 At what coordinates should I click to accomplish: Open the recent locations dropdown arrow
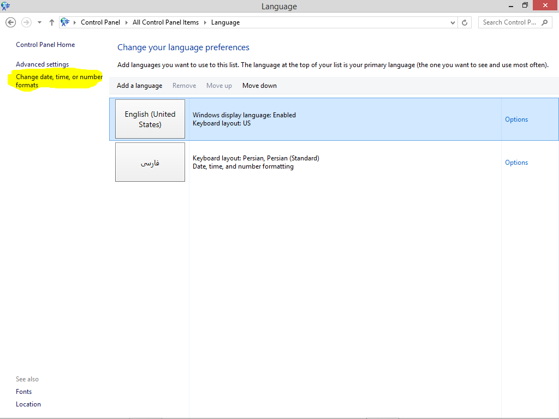(39, 22)
